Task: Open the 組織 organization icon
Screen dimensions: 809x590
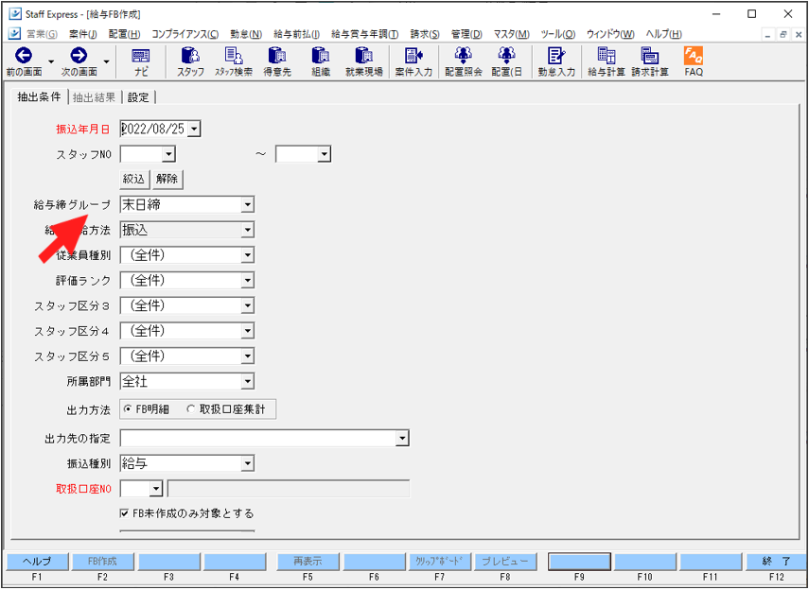Action: tap(321, 56)
